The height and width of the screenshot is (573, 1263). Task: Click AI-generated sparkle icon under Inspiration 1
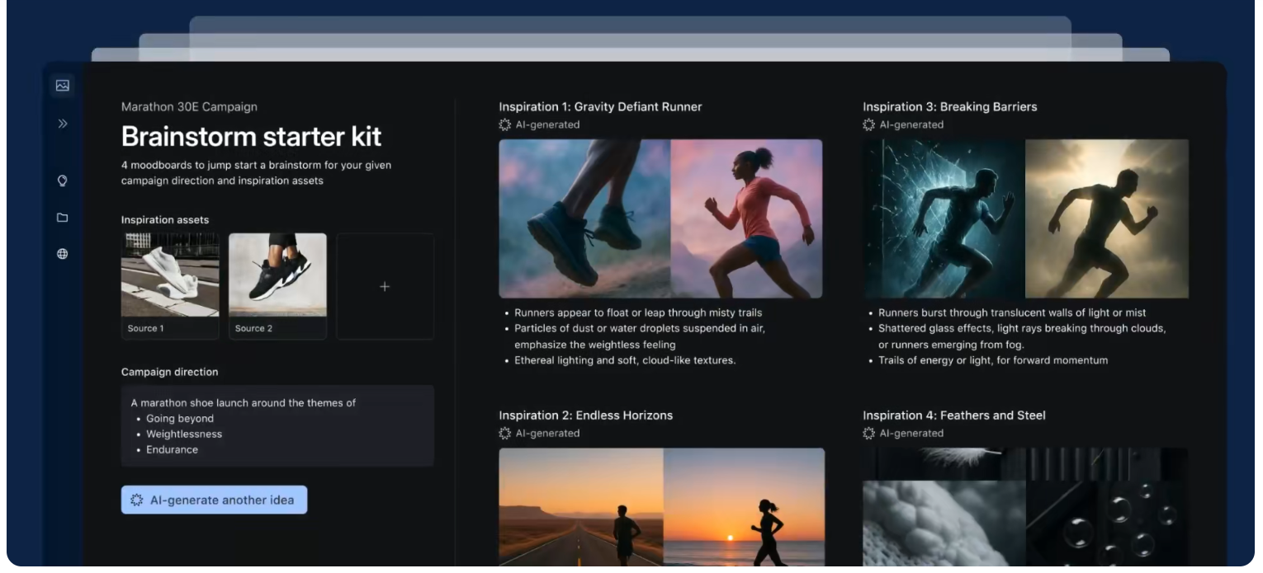(x=505, y=125)
